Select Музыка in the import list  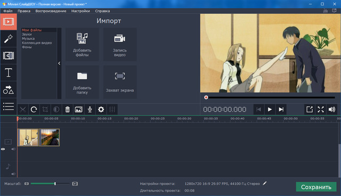point(28,39)
